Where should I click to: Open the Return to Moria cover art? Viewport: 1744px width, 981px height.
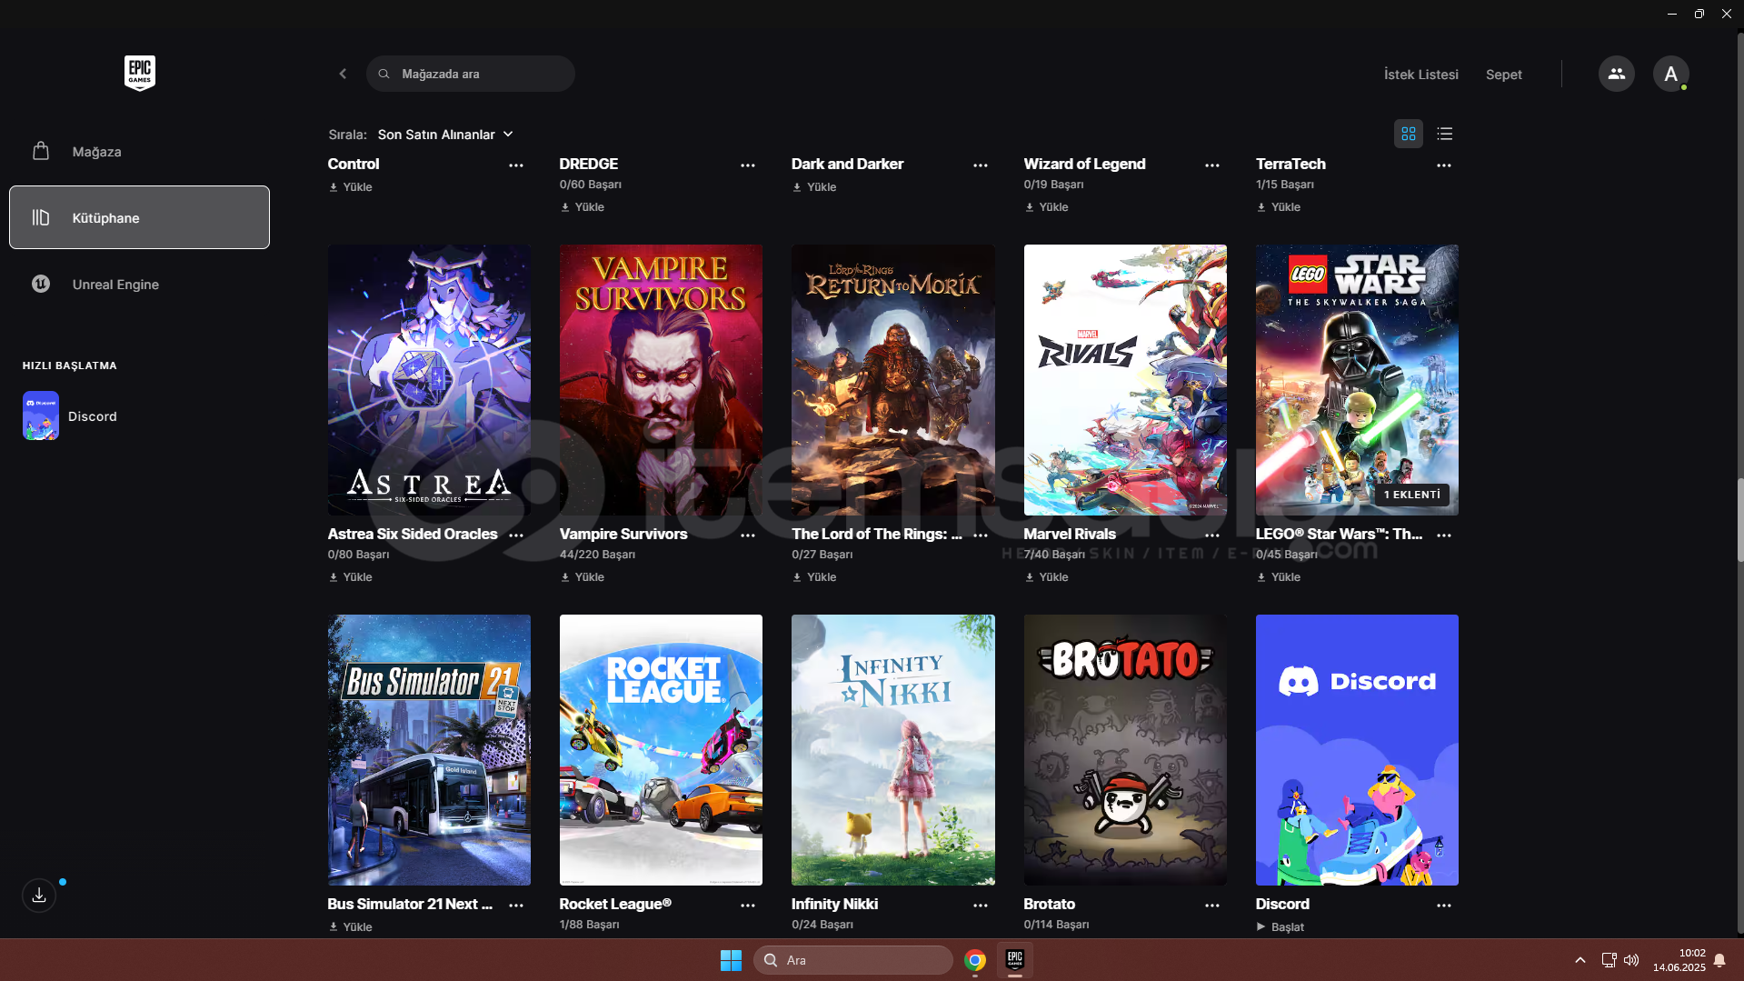coord(892,380)
